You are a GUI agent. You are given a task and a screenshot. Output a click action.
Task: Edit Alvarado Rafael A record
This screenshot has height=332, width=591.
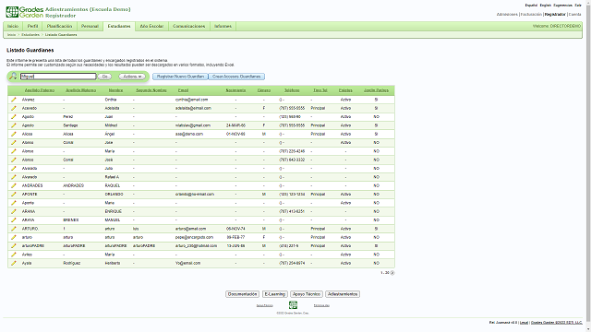[x=14, y=177]
